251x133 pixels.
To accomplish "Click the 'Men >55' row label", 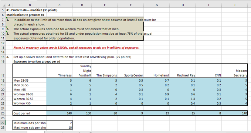I will click(x=30, y=90).
